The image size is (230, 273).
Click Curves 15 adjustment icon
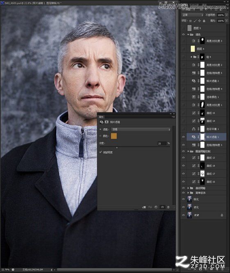pyautogui.click(x=194, y=113)
